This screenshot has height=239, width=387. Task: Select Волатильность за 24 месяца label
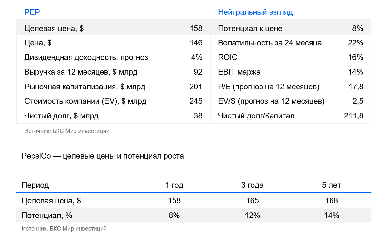click(x=270, y=43)
